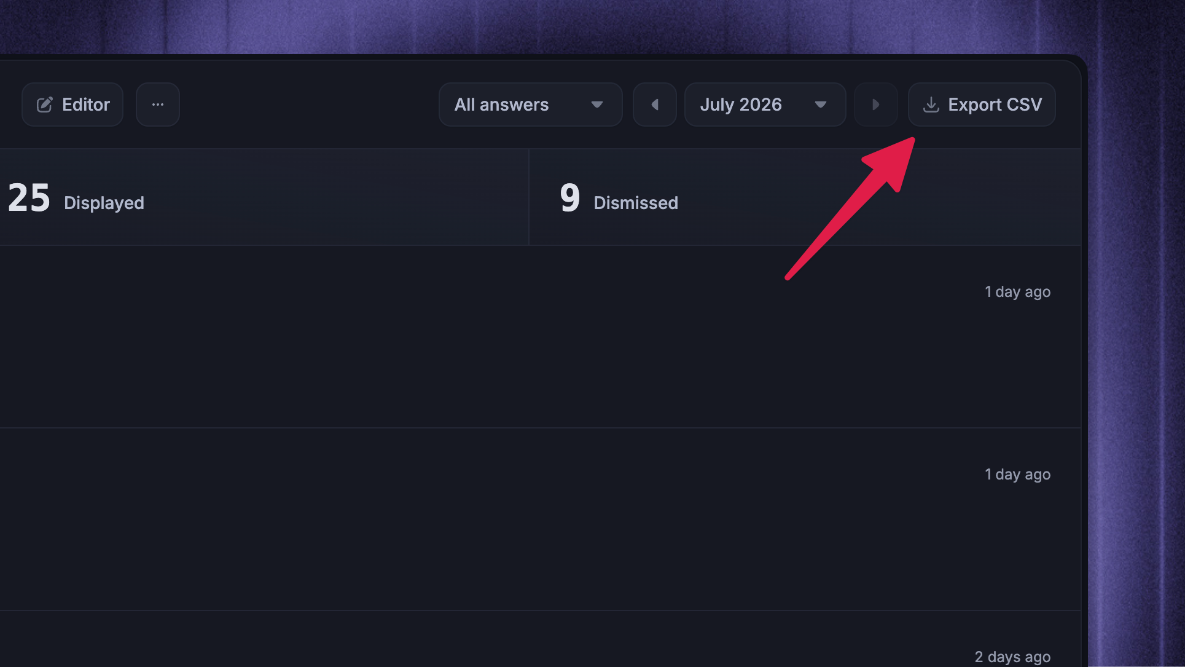Viewport: 1185px width, 667px height.
Task: Click the Dismissed label text
Action: 636,203
